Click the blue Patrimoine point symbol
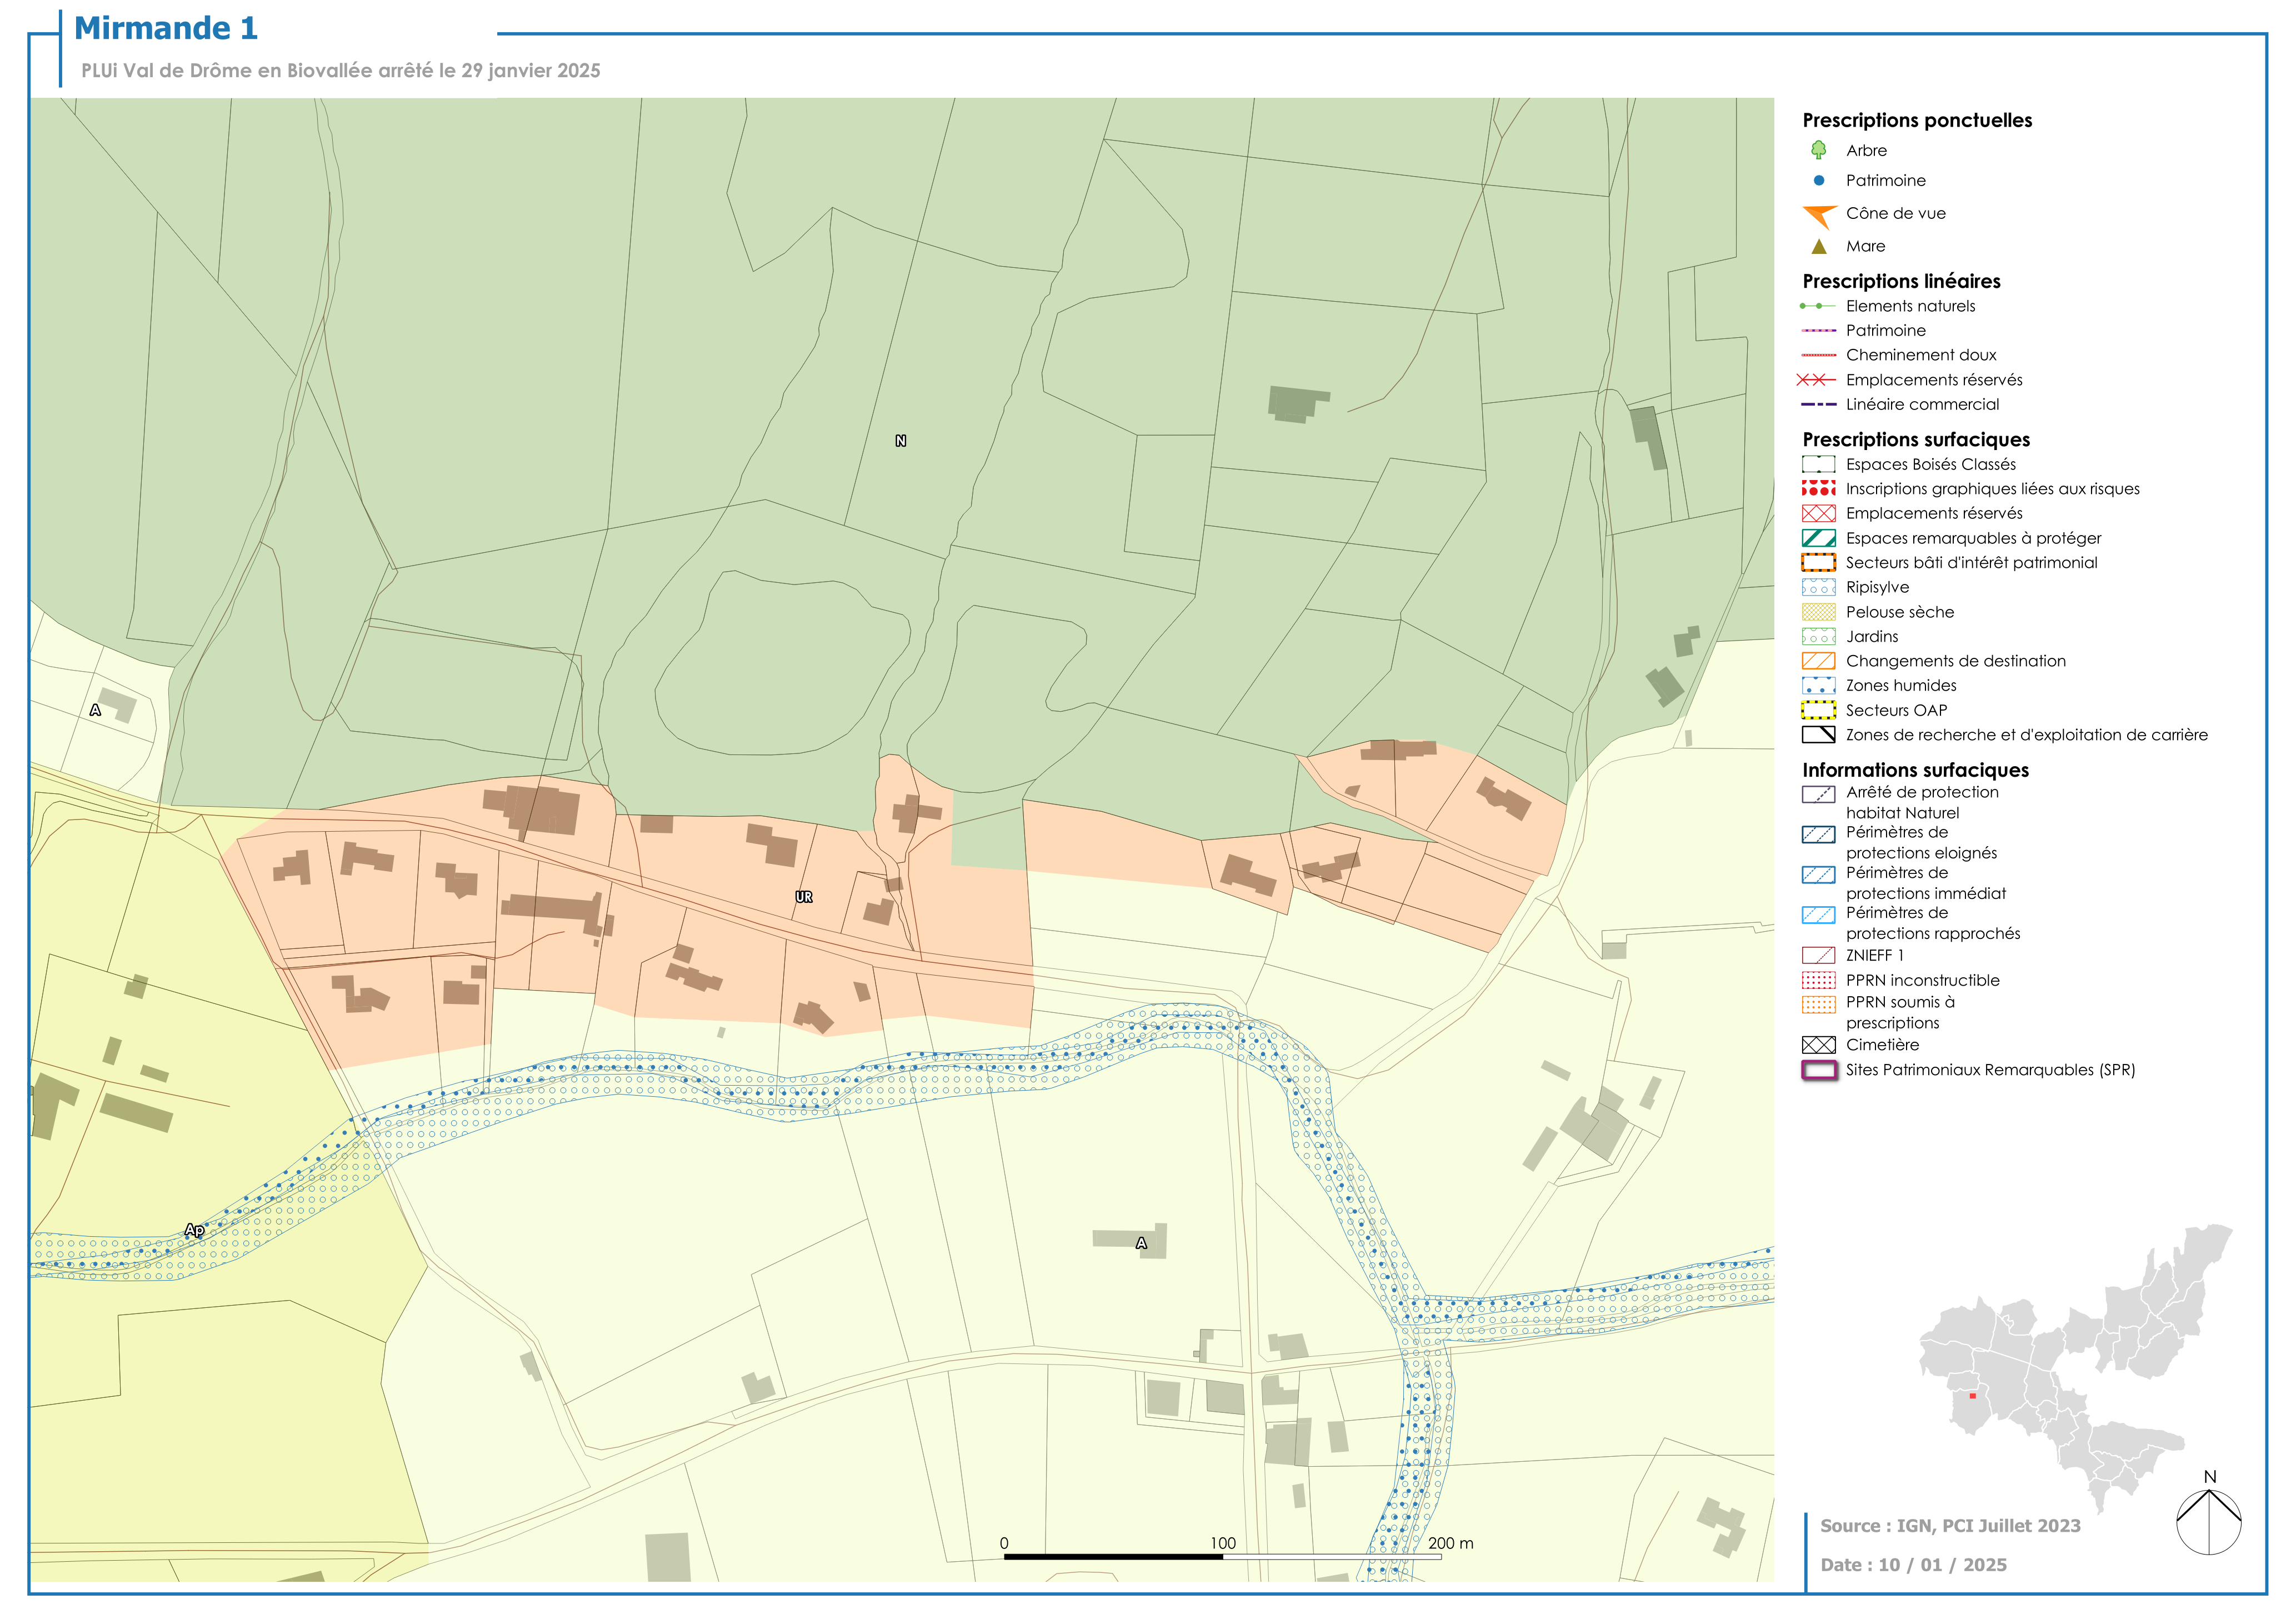The image size is (2296, 1624). [1818, 180]
